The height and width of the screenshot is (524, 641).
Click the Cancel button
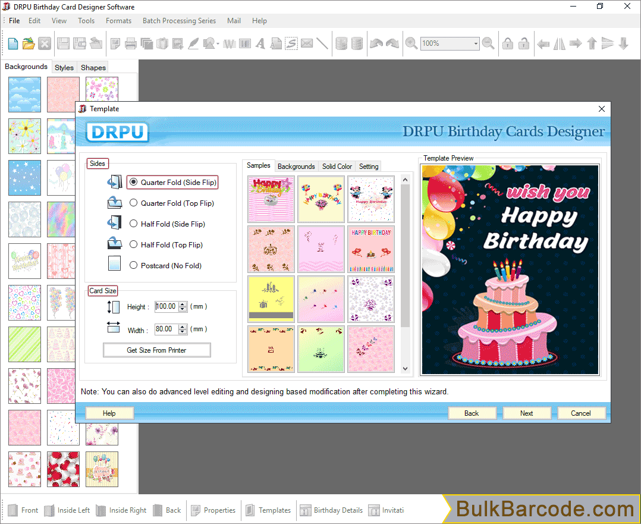580,413
